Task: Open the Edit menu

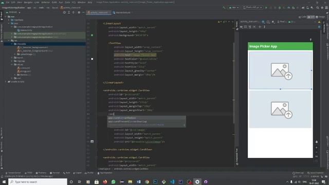Action: (x=13, y=2)
